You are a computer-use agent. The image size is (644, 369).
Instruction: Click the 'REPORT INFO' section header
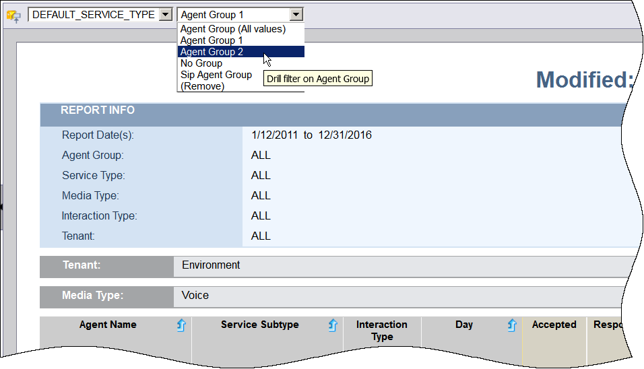coord(98,110)
